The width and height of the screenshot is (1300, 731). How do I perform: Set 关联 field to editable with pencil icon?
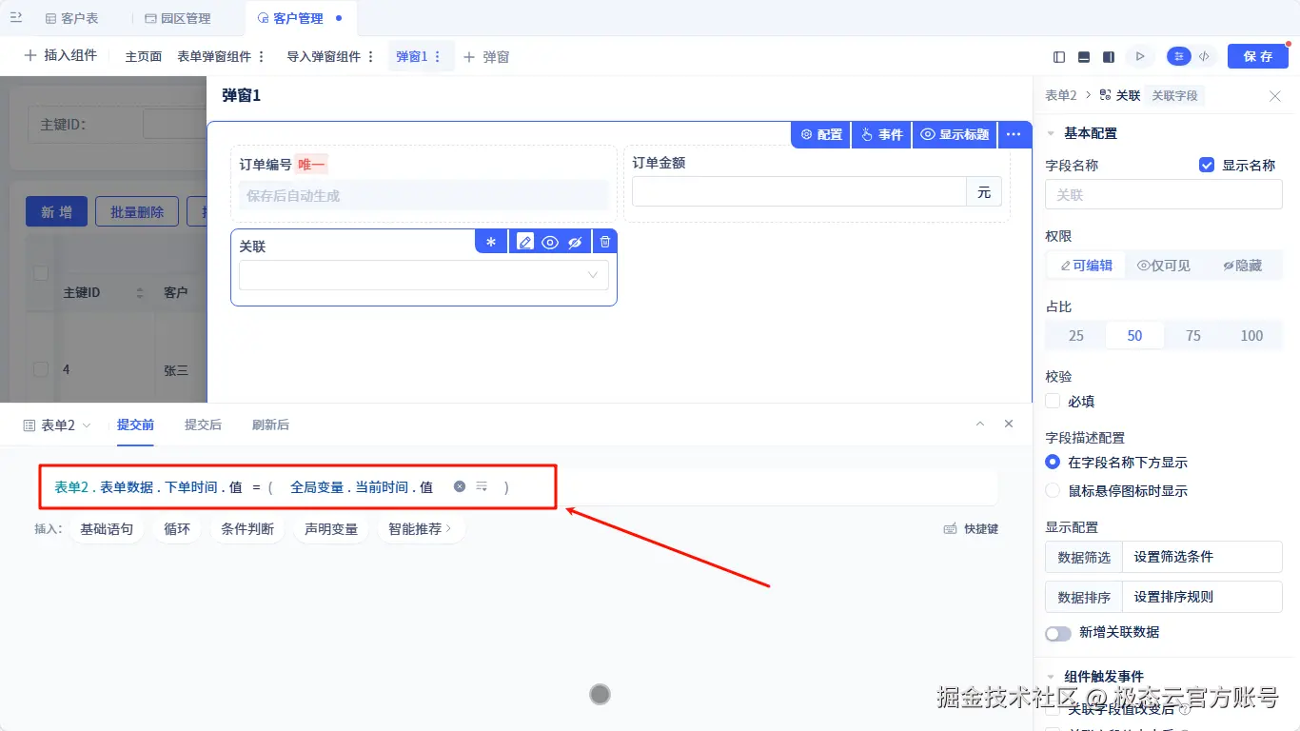[x=525, y=242]
